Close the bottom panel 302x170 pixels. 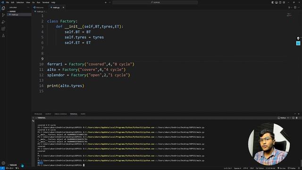tap(299, 114)
